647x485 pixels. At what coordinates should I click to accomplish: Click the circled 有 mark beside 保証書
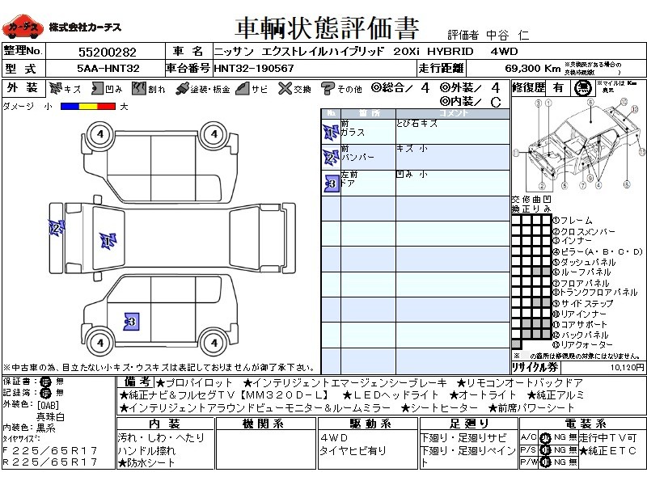pos(44,381)
